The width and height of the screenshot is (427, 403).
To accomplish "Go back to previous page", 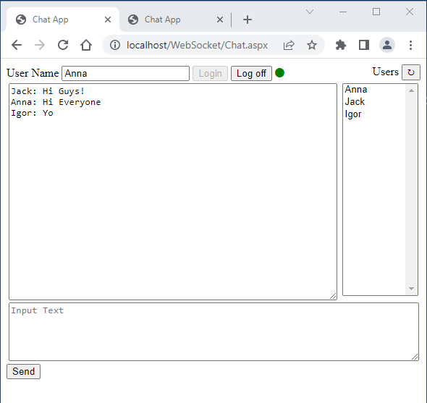I will (x=17, y=45).
